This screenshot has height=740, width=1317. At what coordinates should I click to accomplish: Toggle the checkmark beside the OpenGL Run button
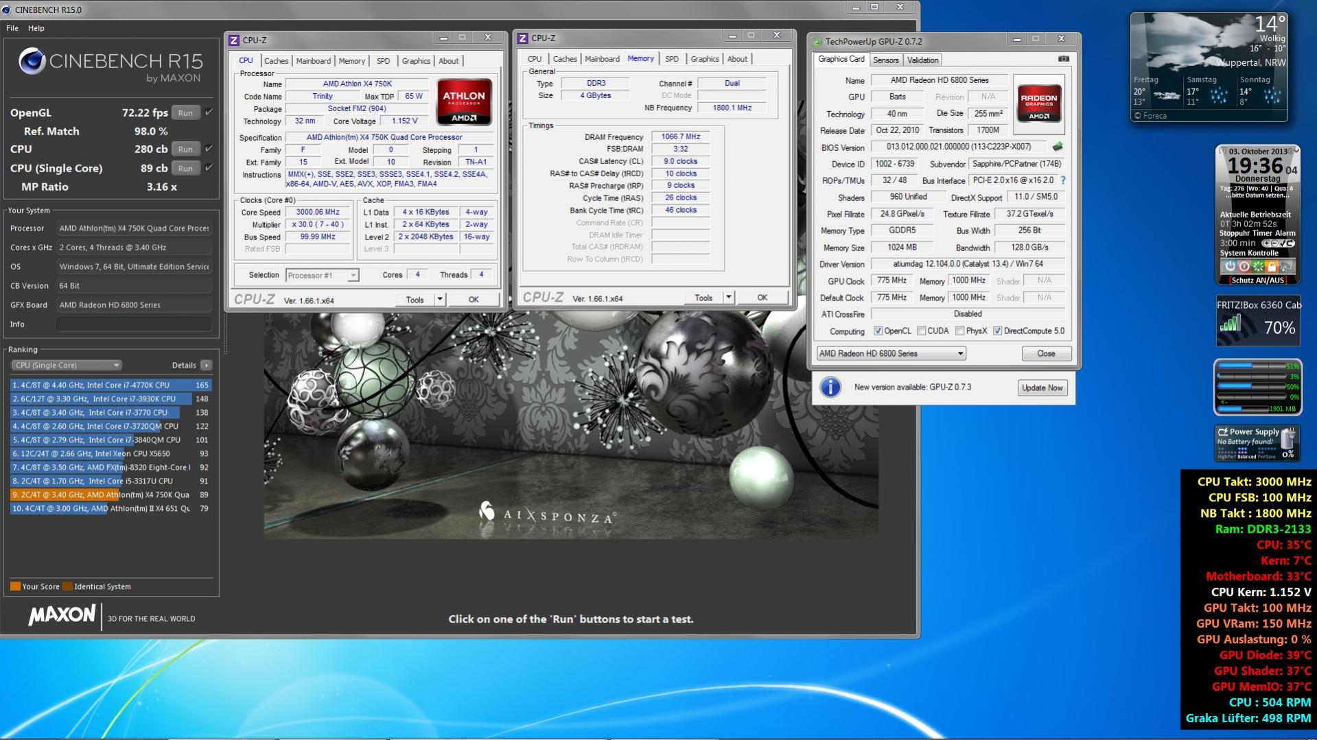(209, 112)
